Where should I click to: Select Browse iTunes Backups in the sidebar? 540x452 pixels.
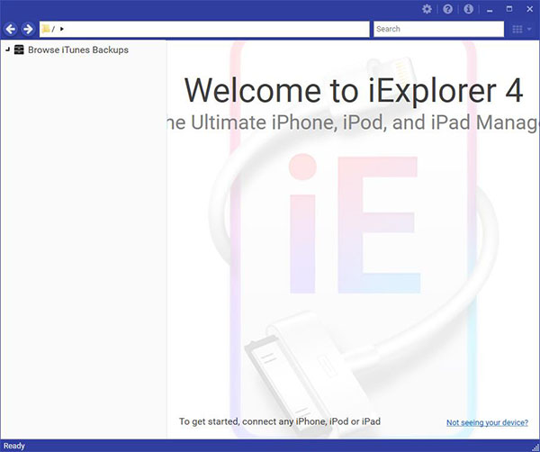tap(78, 50)
